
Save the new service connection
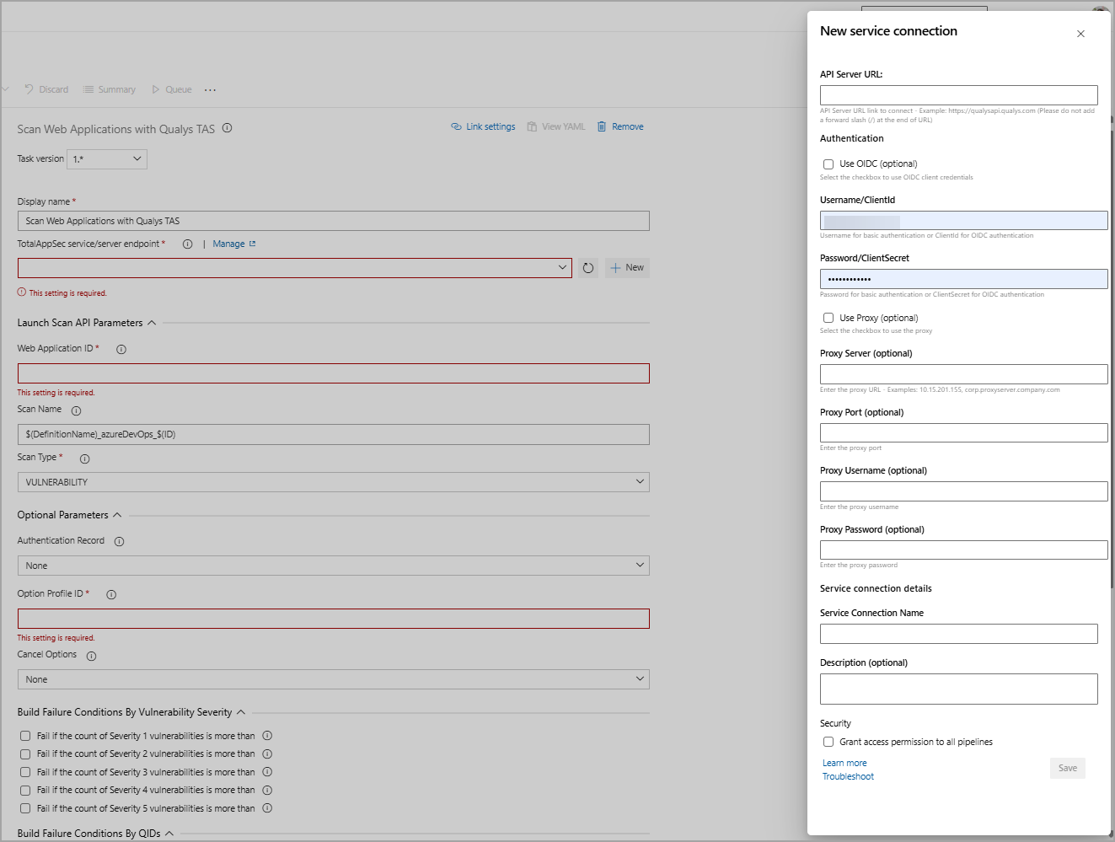pyautogui.click(x=1068, y=768)
